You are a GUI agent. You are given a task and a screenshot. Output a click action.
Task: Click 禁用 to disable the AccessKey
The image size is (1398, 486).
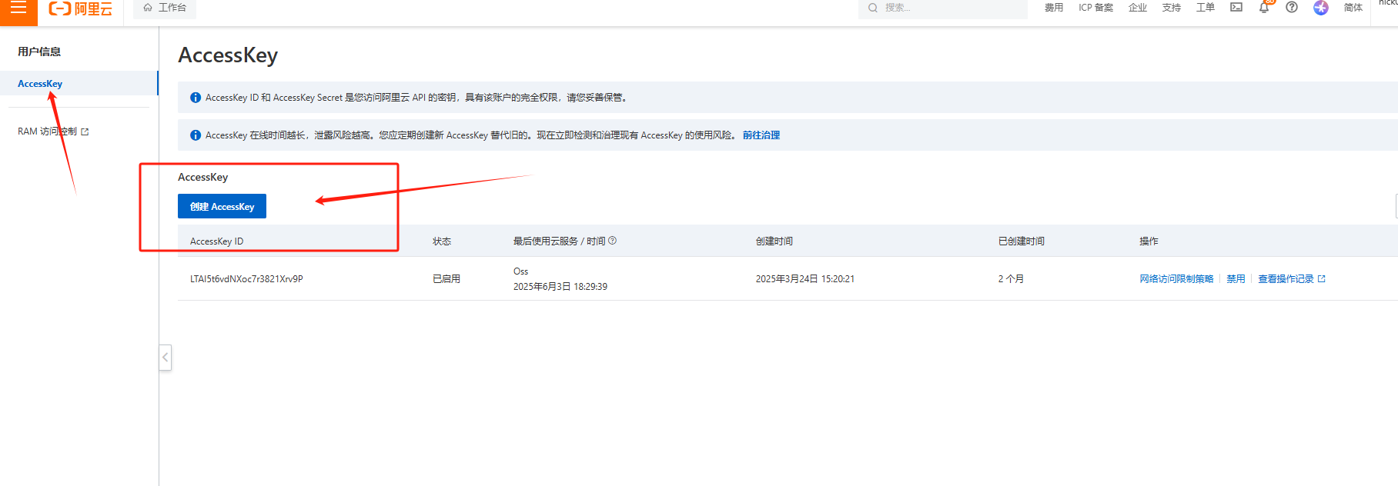click(x=1236, y=279)
